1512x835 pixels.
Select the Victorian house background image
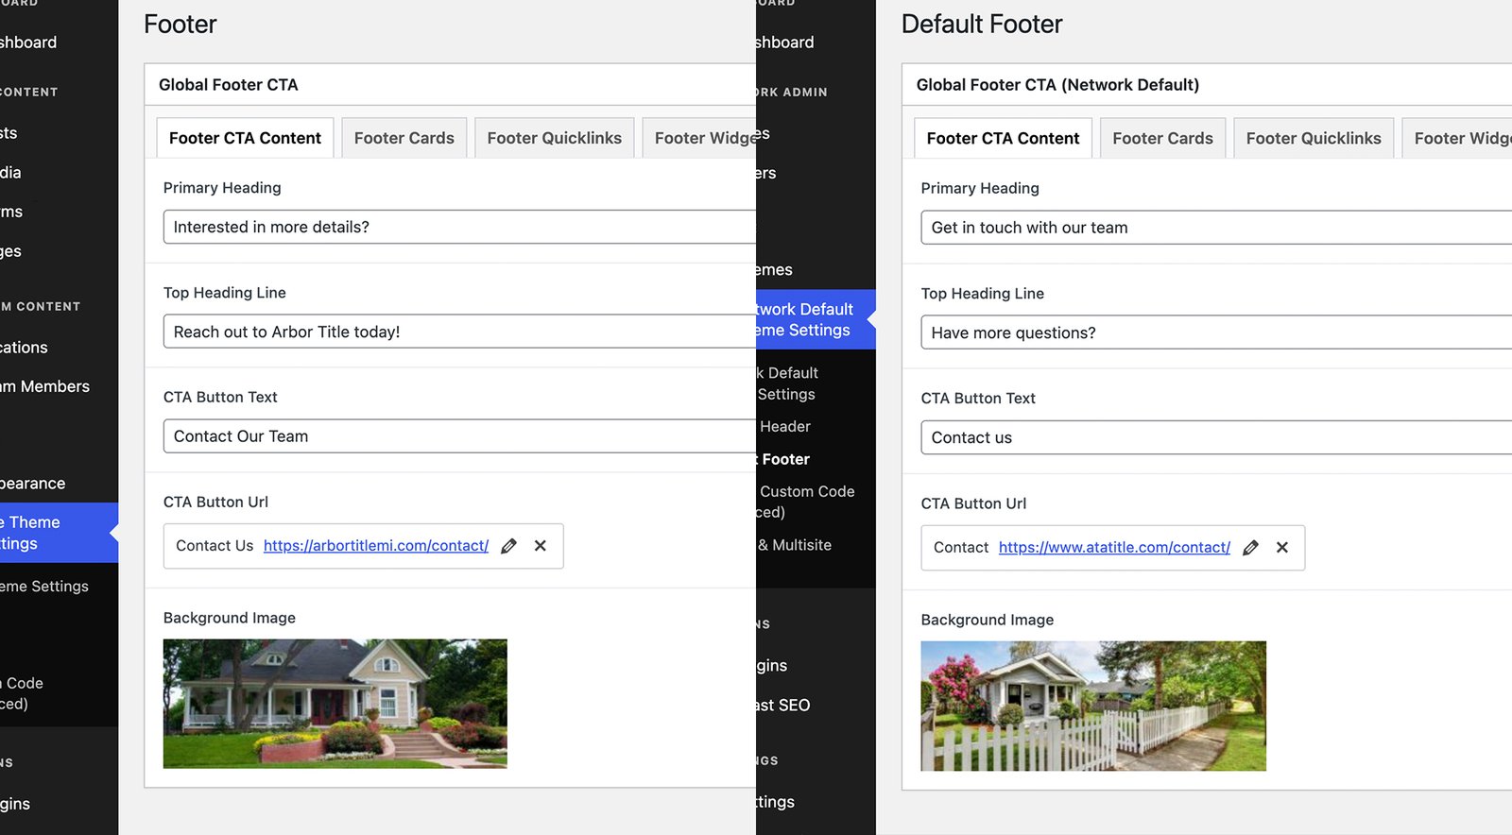point(335,704)
